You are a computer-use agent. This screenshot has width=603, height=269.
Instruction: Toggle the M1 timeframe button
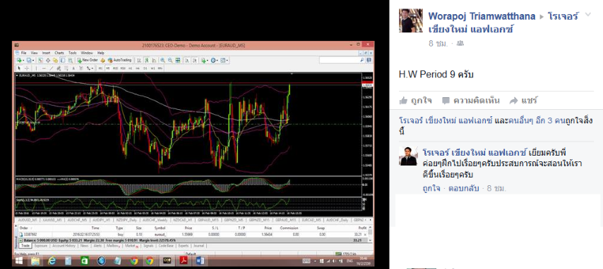pos(100,68)
